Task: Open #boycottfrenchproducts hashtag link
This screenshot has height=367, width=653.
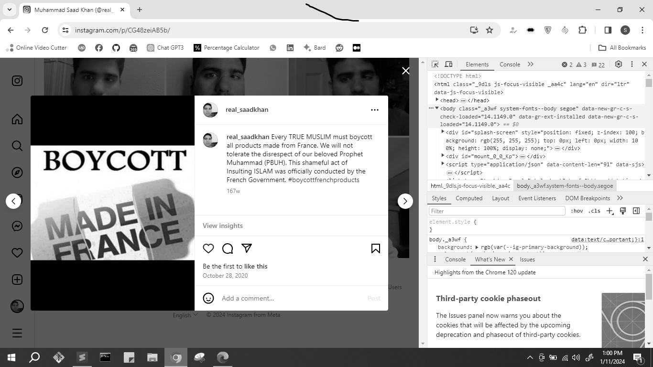Action: click(x=324, y=180)
